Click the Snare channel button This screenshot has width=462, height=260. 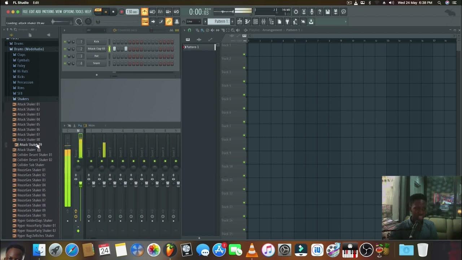pos(96,63)
